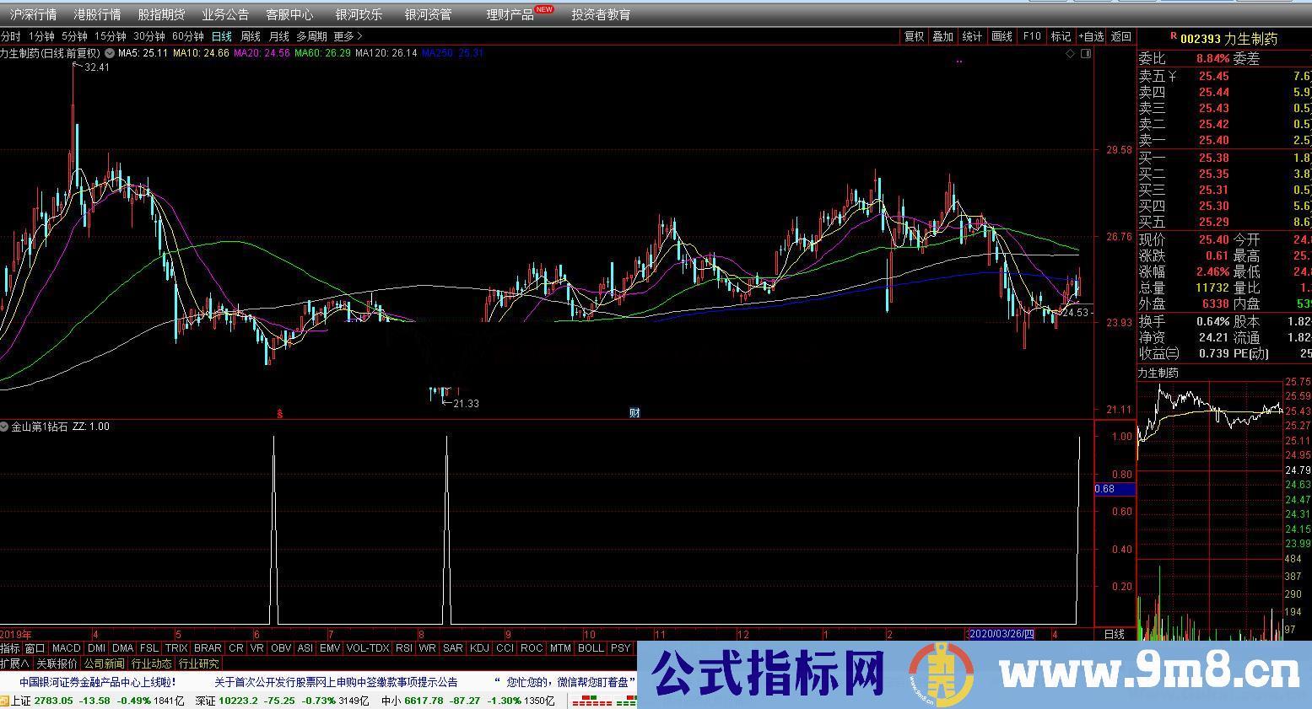Image resolution: width=1312 pixels, height=709 pixels.
Task: Switch indicator to TRIX
Action: 176,648
